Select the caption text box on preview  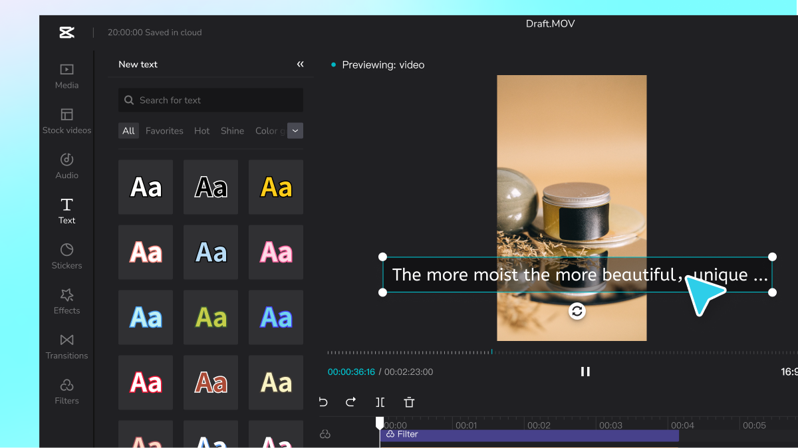tap(577, 275)
